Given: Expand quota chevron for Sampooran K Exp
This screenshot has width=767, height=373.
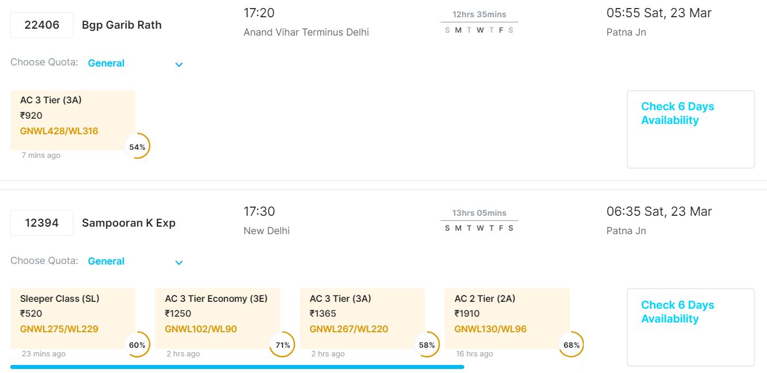Looking at the screenshot, I should pyautogui.click(x=179, y=262).
